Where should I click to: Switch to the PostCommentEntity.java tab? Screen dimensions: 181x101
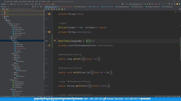click(65, 7)
